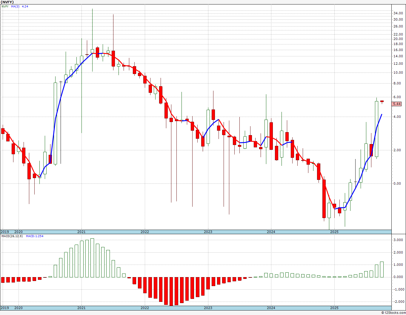The height and width of the screenshot is (315, 406).
Task: Click 2019 on the price chart time axis
Action: [x=4, y=232]
